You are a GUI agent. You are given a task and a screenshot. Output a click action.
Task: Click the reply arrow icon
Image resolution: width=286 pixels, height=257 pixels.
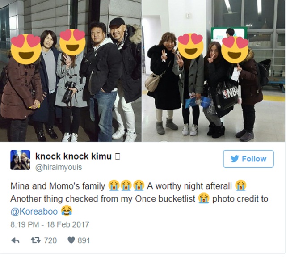[x=15, y=240]
